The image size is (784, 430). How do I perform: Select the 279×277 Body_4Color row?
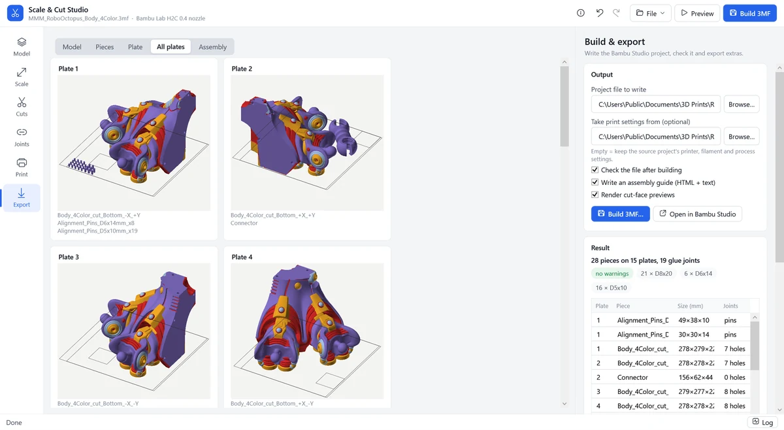pos(671,391)
